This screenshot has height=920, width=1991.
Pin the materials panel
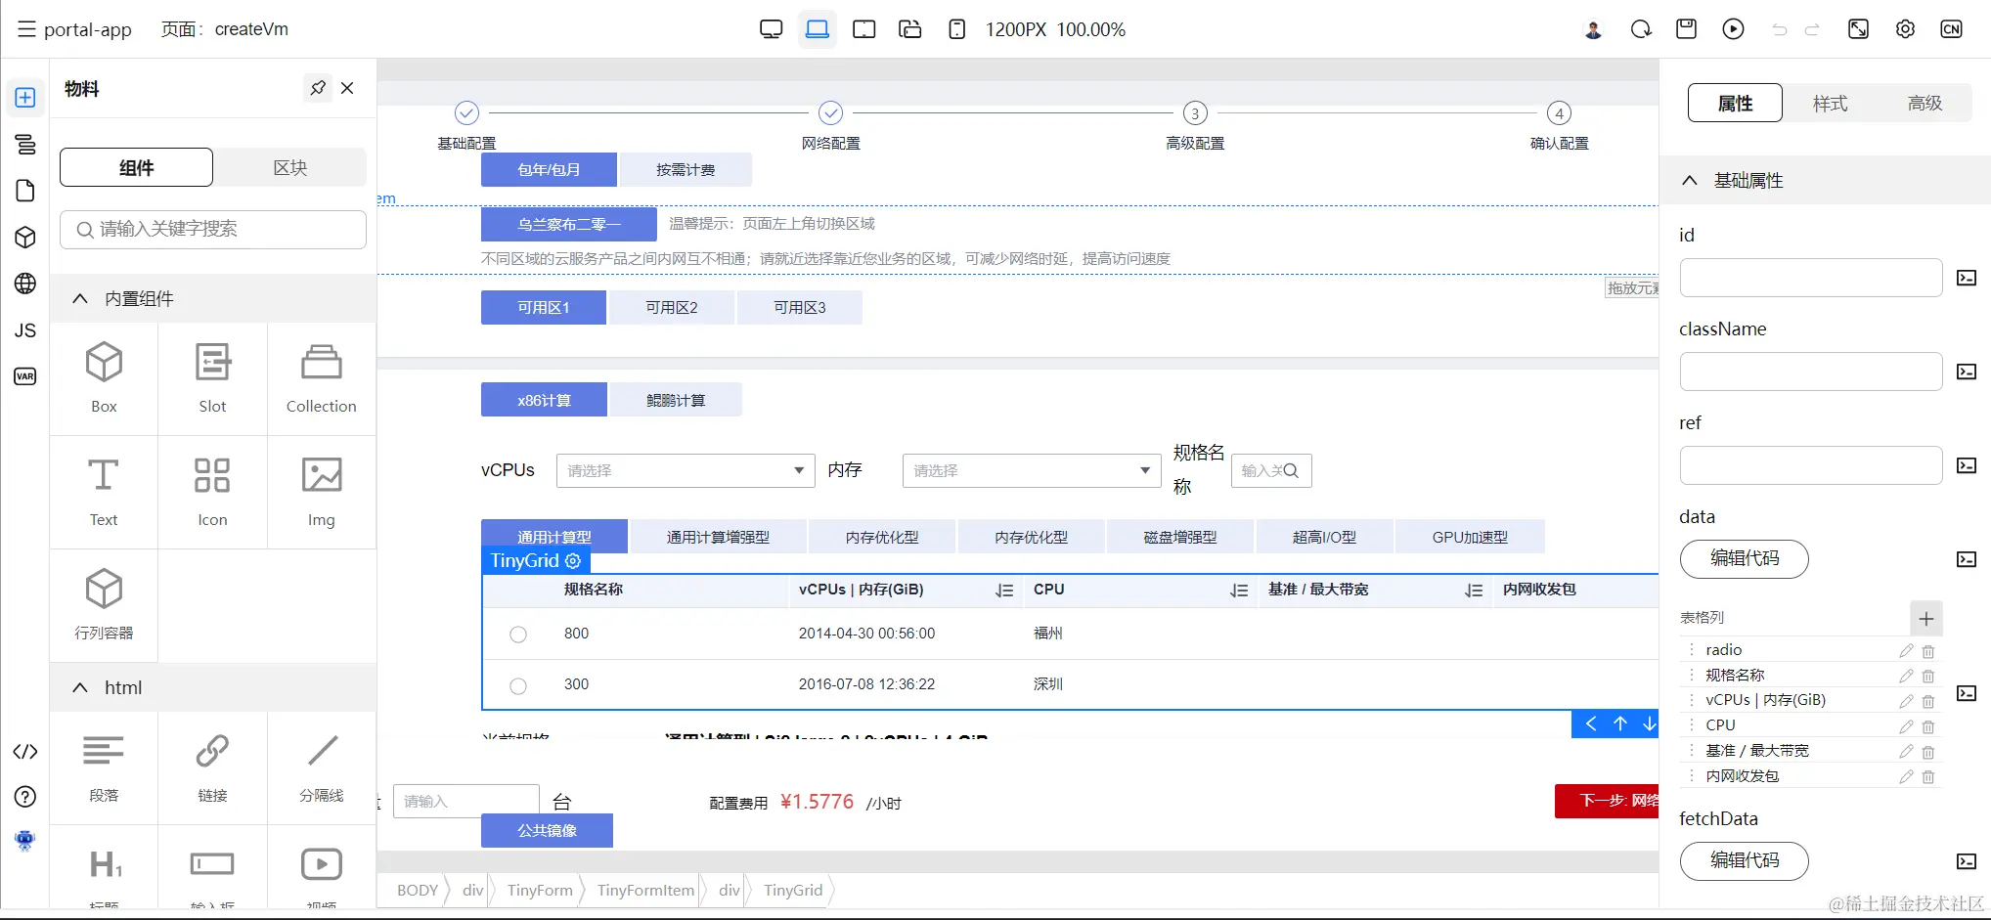pyautogui.click(x=318, y=88)
